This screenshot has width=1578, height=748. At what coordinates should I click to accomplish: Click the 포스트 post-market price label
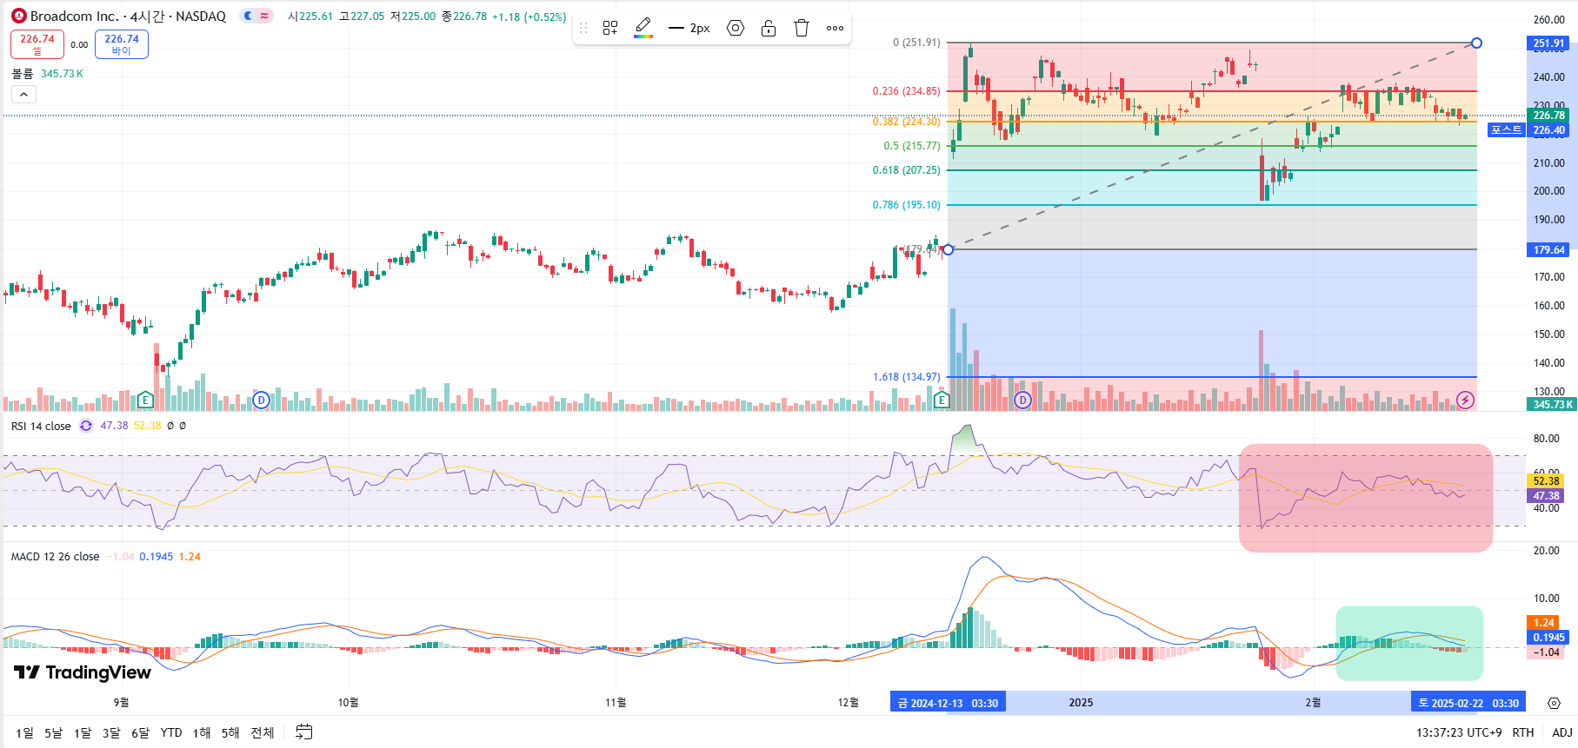click(1507, 130)
